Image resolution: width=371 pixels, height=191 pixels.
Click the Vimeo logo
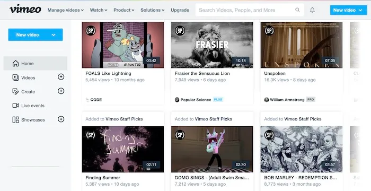pos(25,9)
